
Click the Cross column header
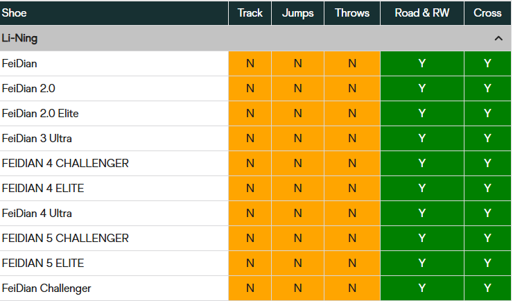[x=487, y=13]
